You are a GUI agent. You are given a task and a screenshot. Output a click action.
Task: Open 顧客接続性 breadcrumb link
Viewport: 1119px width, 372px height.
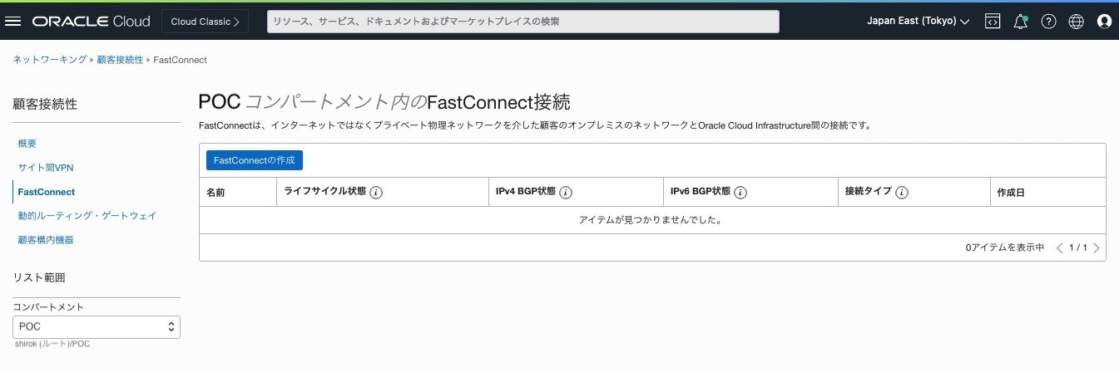[x=120, y=60]
